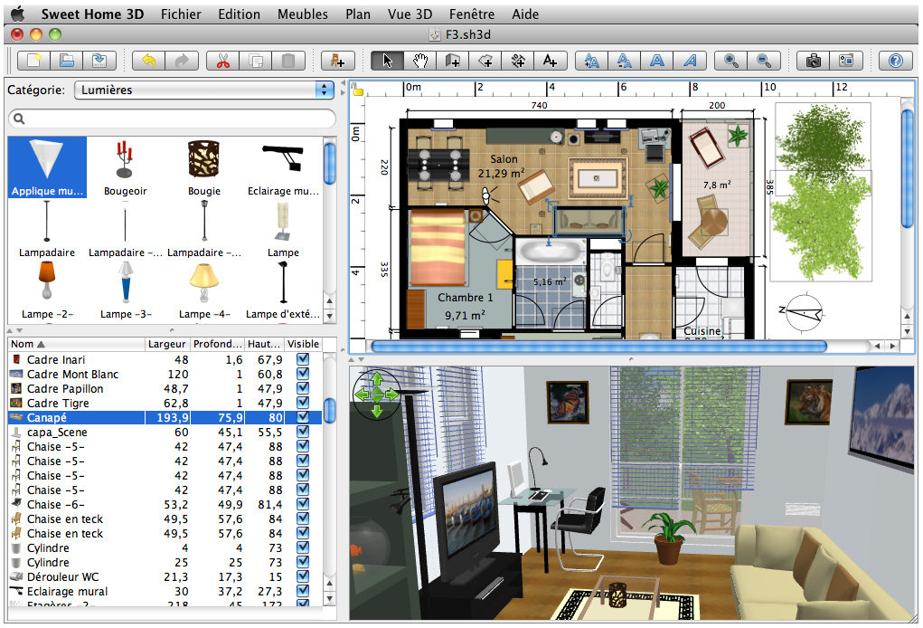Click the Add furniture to home icon
The height and width of the screenshot is (628, 923).
click(x=337, y=61)
